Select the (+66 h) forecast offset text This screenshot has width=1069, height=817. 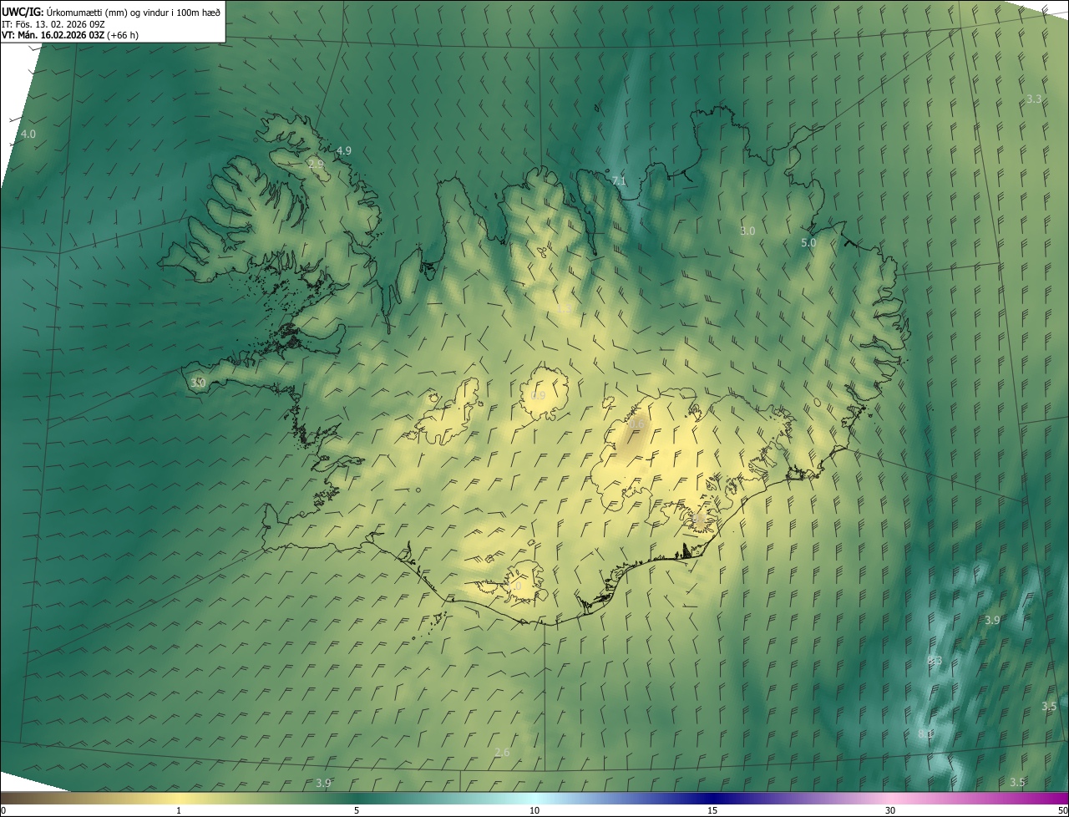(x=124, y=35)
